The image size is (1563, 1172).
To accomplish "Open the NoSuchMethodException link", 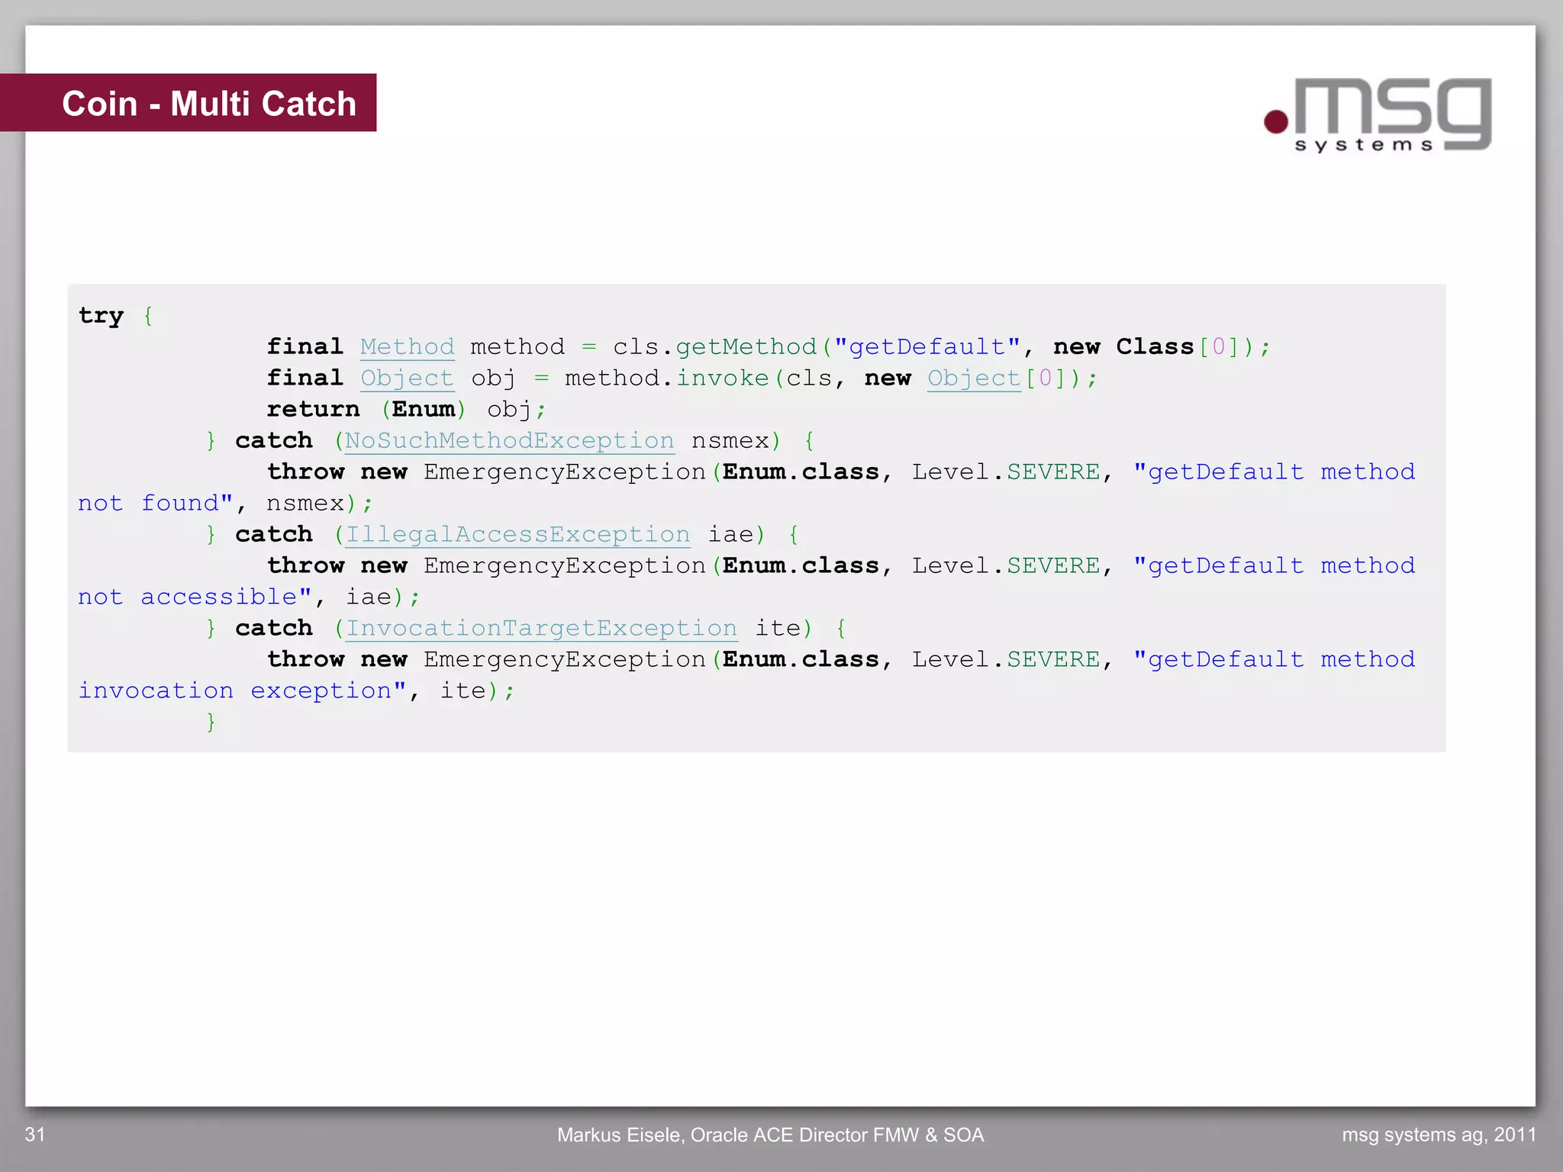I will pyautogui.click(x=510, y=441).
